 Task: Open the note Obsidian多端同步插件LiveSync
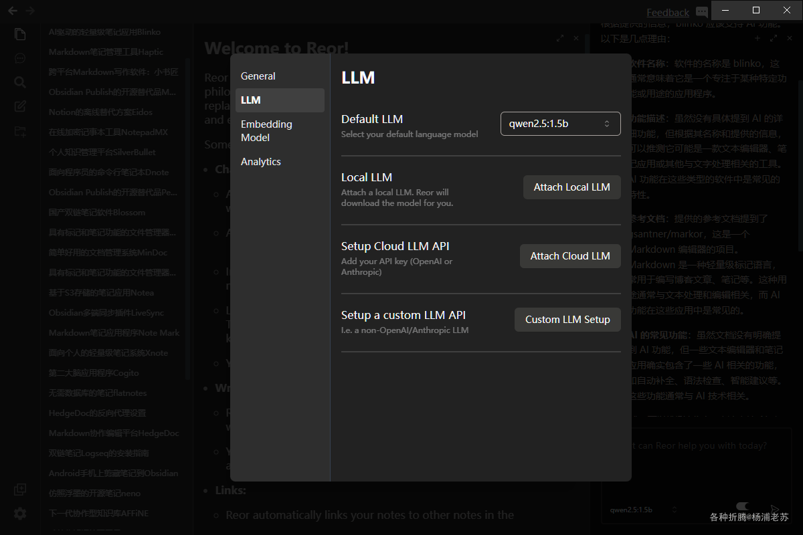point(106,313)
